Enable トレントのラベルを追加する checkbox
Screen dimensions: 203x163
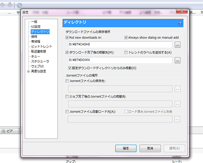[126, 52]
